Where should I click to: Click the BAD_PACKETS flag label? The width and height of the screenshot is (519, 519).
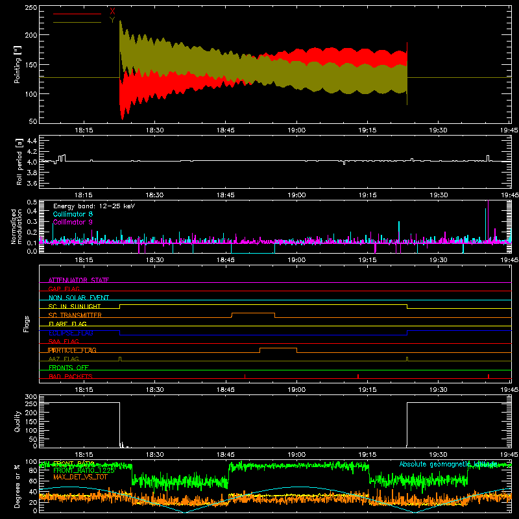click(x=71, y=376)
